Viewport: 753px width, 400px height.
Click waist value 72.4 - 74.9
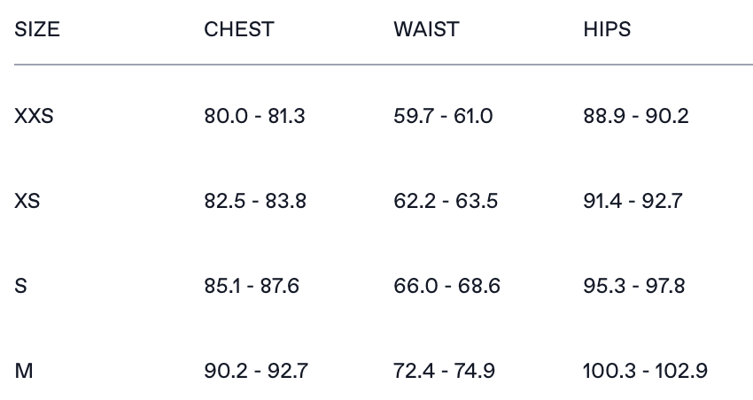(x=445, y=371)
